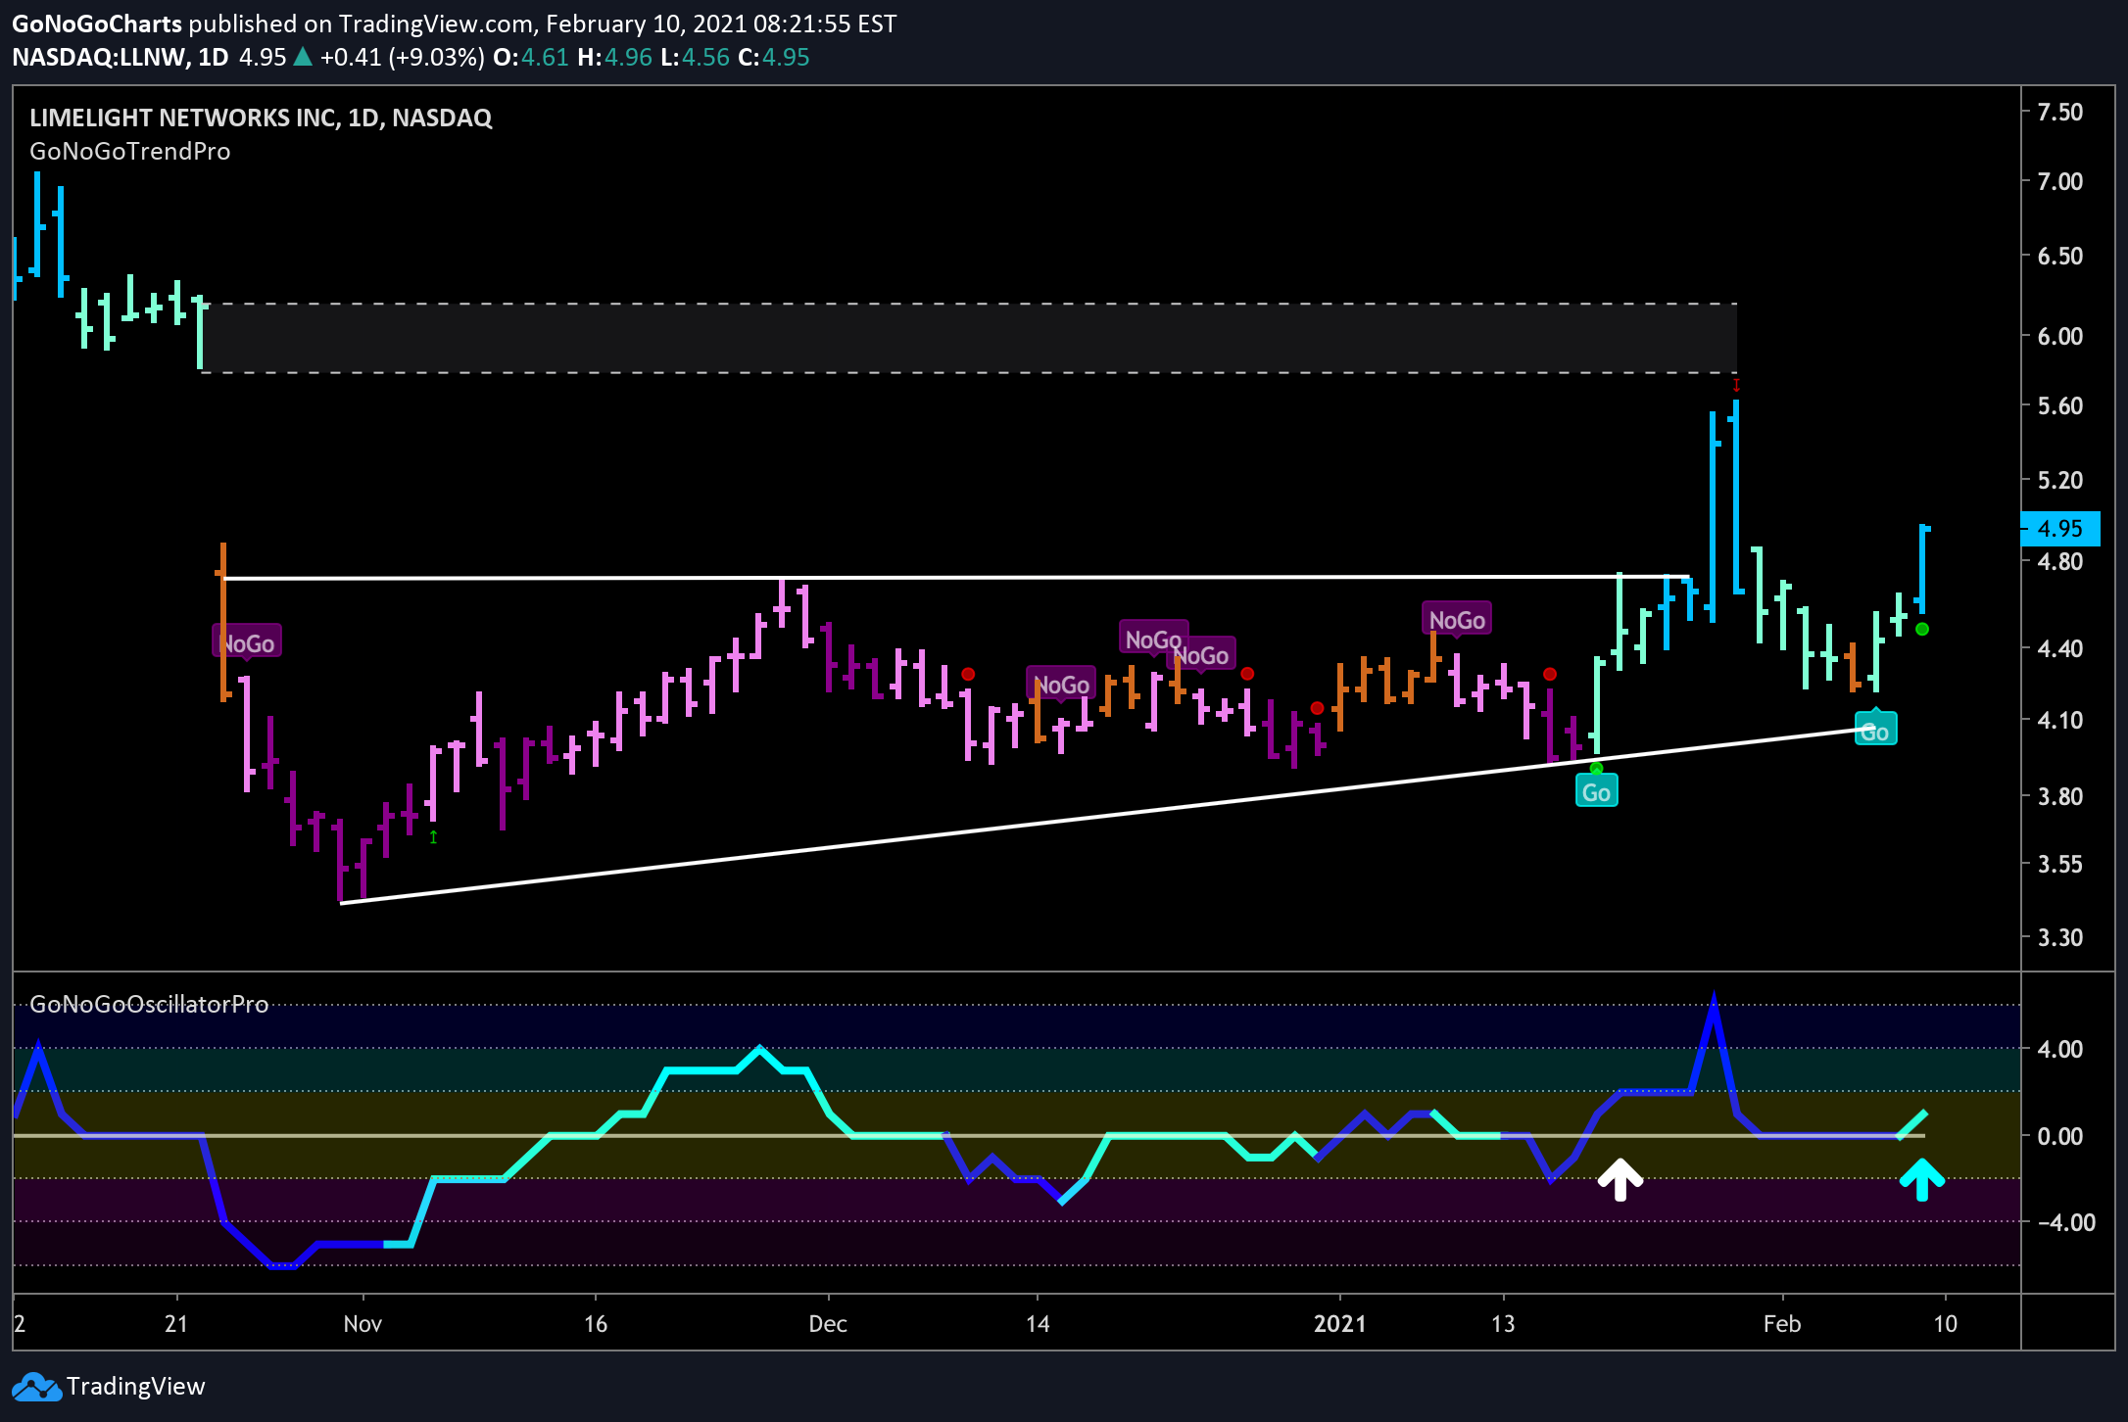
Task: Click the 5.60 price axis label
Action: [x=2059, y=405]
